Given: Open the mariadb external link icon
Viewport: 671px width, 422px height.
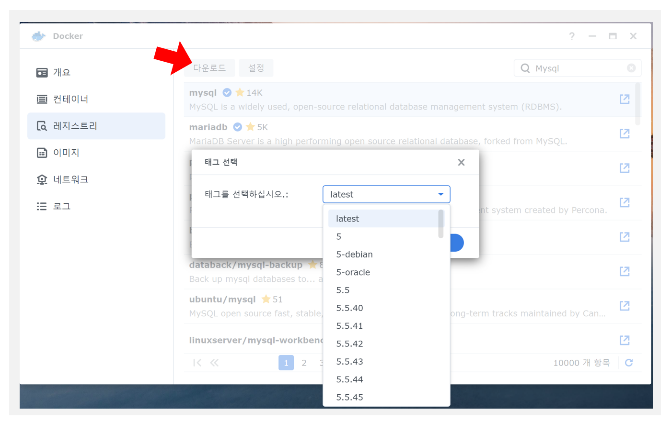Looking at the screenshot, I should point(625,133).
